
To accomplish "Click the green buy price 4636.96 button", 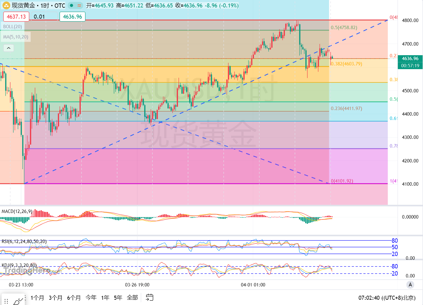I will pyautogui.click(x=72, y=17).
